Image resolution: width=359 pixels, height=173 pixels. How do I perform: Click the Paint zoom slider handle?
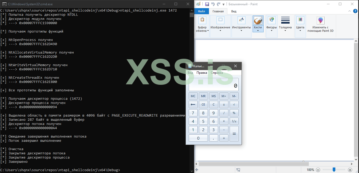(334, 170)
